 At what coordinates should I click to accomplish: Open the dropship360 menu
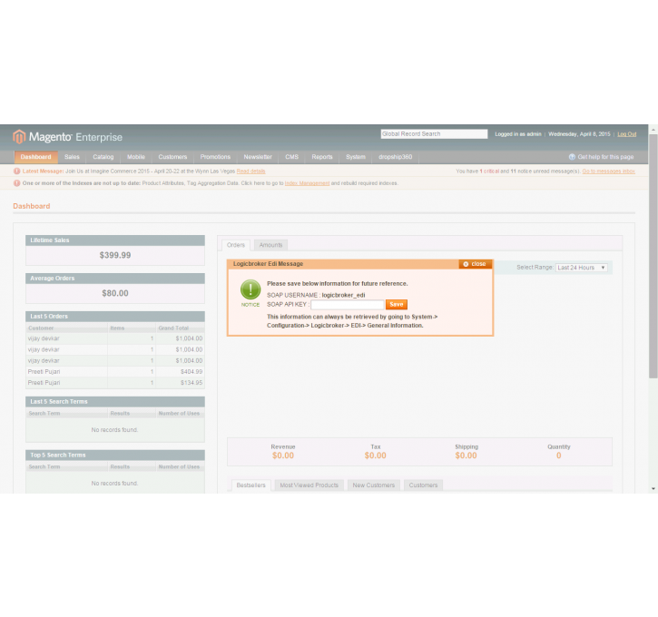pyautogui.click(x=396, y=157)
